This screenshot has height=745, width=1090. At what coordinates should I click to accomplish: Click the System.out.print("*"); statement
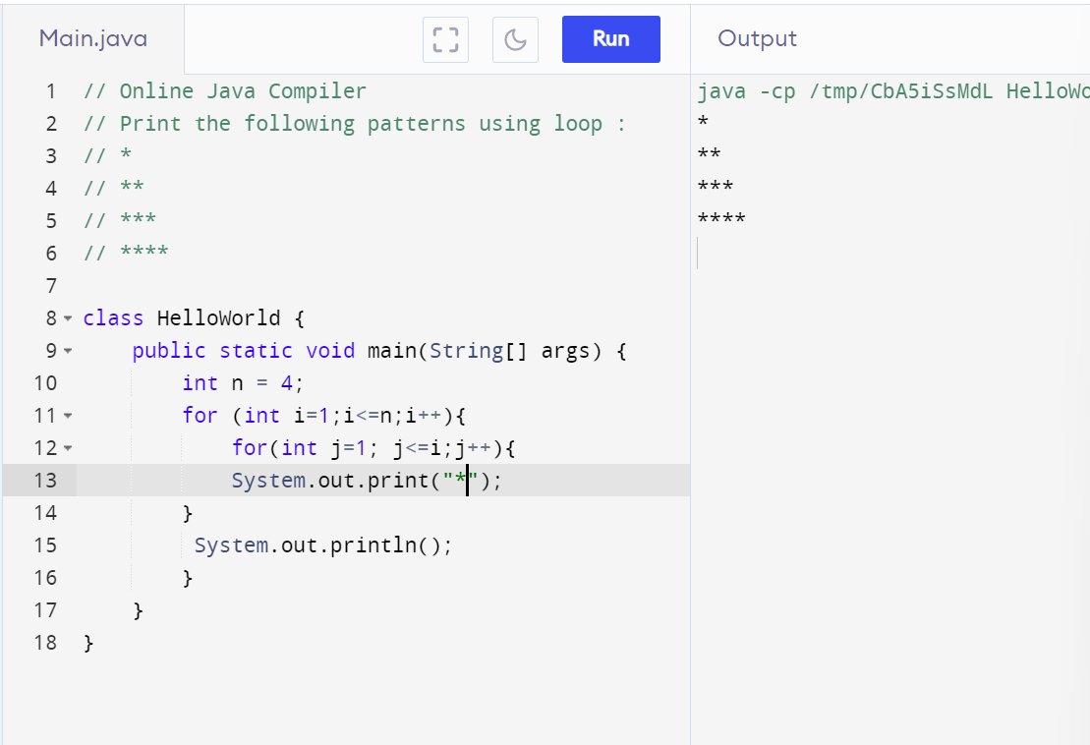(367, 481)
